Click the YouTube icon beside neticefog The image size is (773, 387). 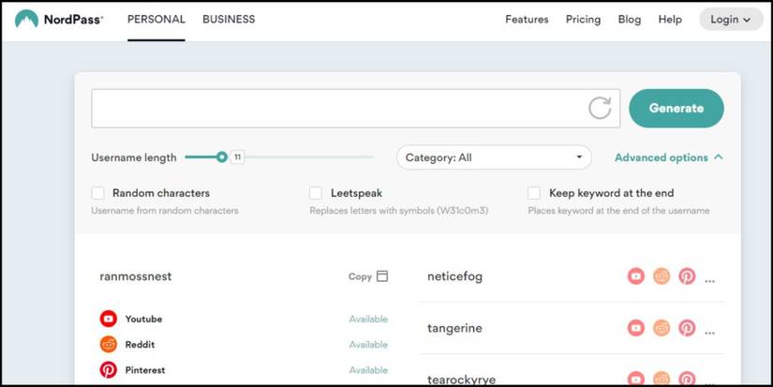click(x=636, y=276)
